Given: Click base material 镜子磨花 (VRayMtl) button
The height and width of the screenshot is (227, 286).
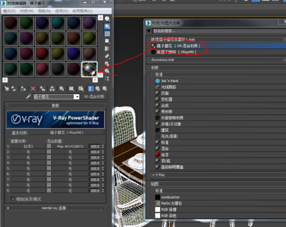Looking at the screenshot, I should point(67,132).
